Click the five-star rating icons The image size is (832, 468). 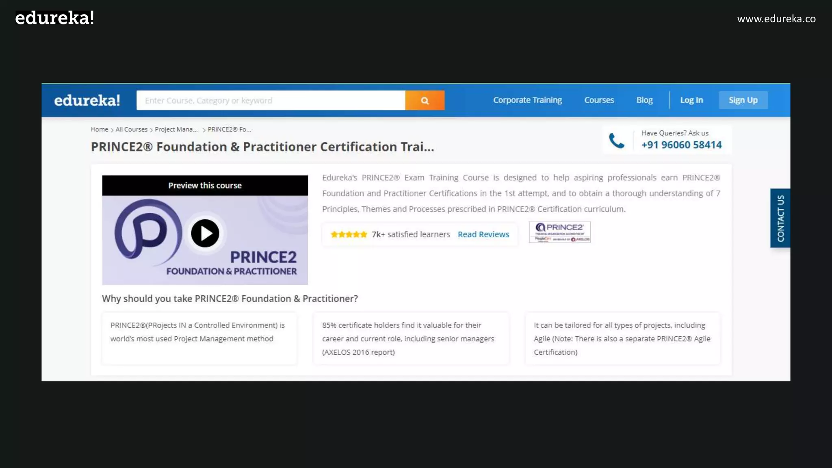coord(349,234)
